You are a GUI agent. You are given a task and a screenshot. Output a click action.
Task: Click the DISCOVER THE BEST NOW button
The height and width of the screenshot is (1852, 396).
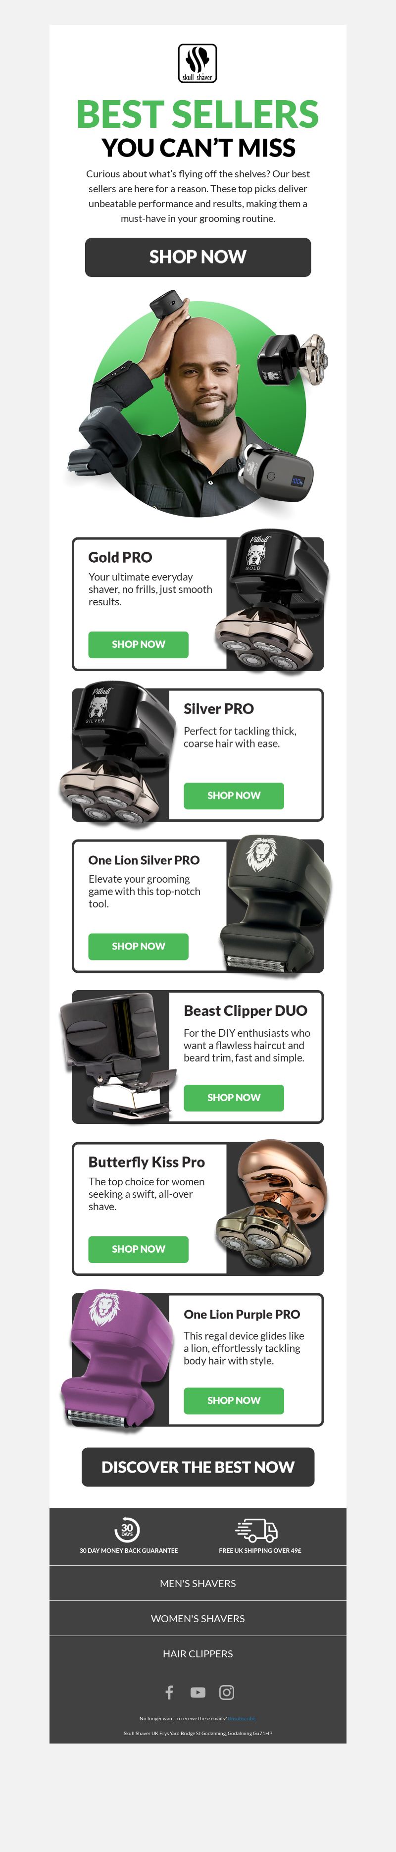[x=198, y=1467]
